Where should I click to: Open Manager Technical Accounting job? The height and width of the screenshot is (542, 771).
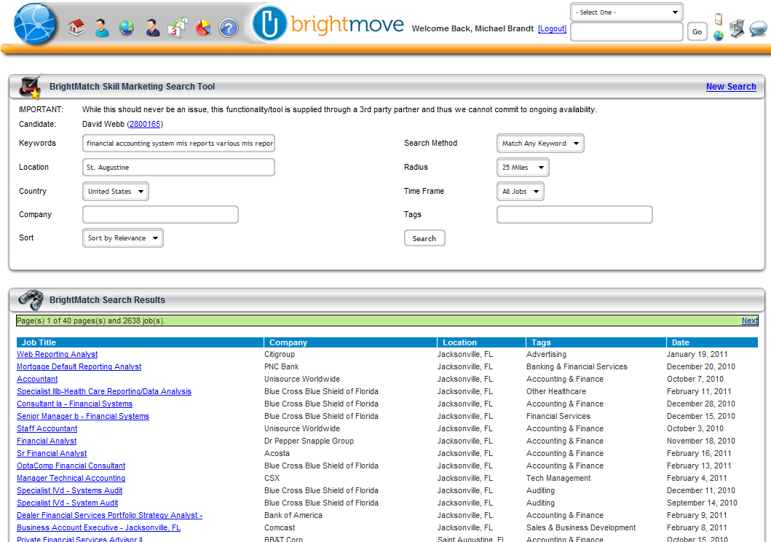(x=71, y=478)
